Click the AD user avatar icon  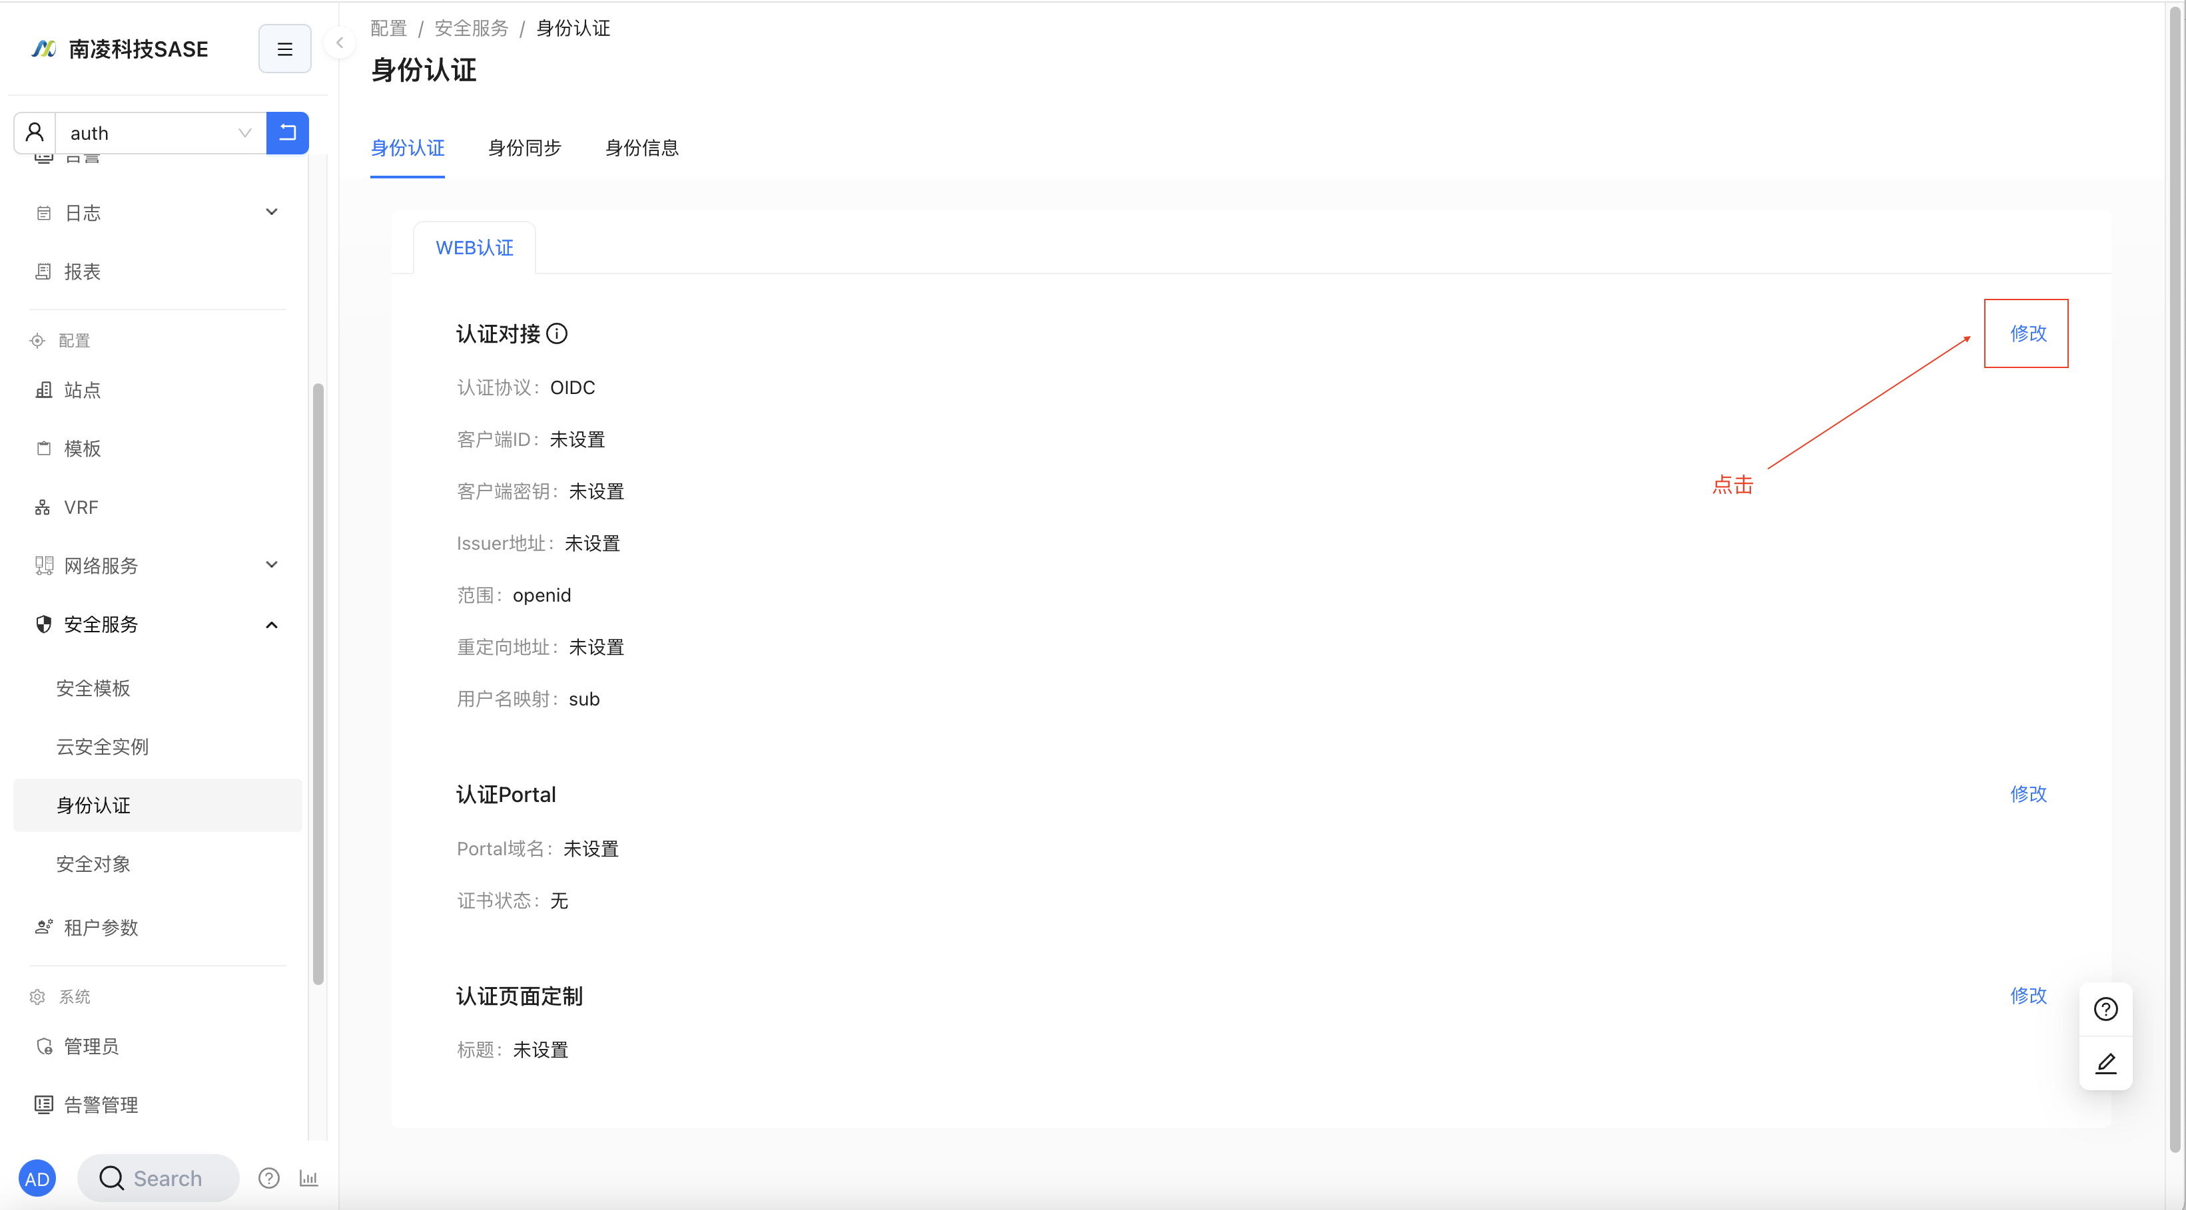coord(40,1179)
